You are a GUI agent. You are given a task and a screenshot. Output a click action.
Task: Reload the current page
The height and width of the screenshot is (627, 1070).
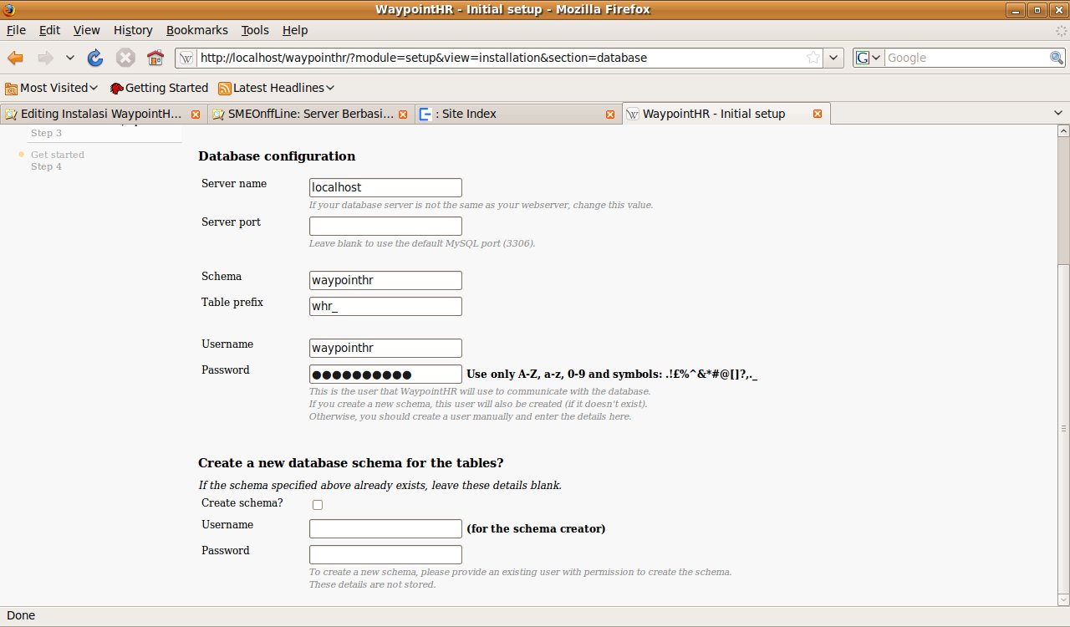tap(95, 58)
